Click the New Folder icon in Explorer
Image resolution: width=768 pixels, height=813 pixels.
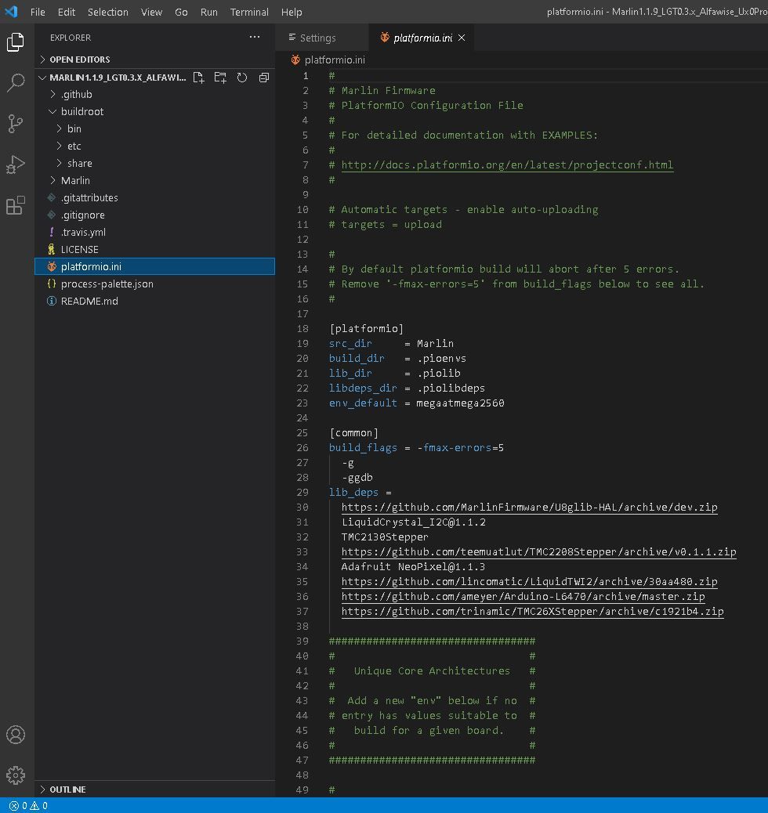(x=220, y=78)
